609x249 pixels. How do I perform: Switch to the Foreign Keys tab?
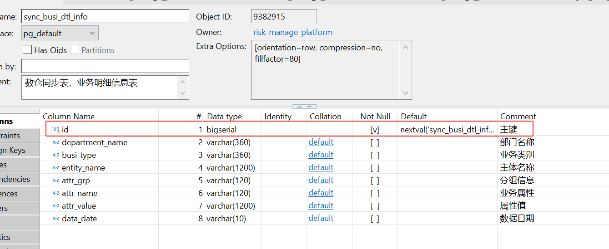(18, 150)
